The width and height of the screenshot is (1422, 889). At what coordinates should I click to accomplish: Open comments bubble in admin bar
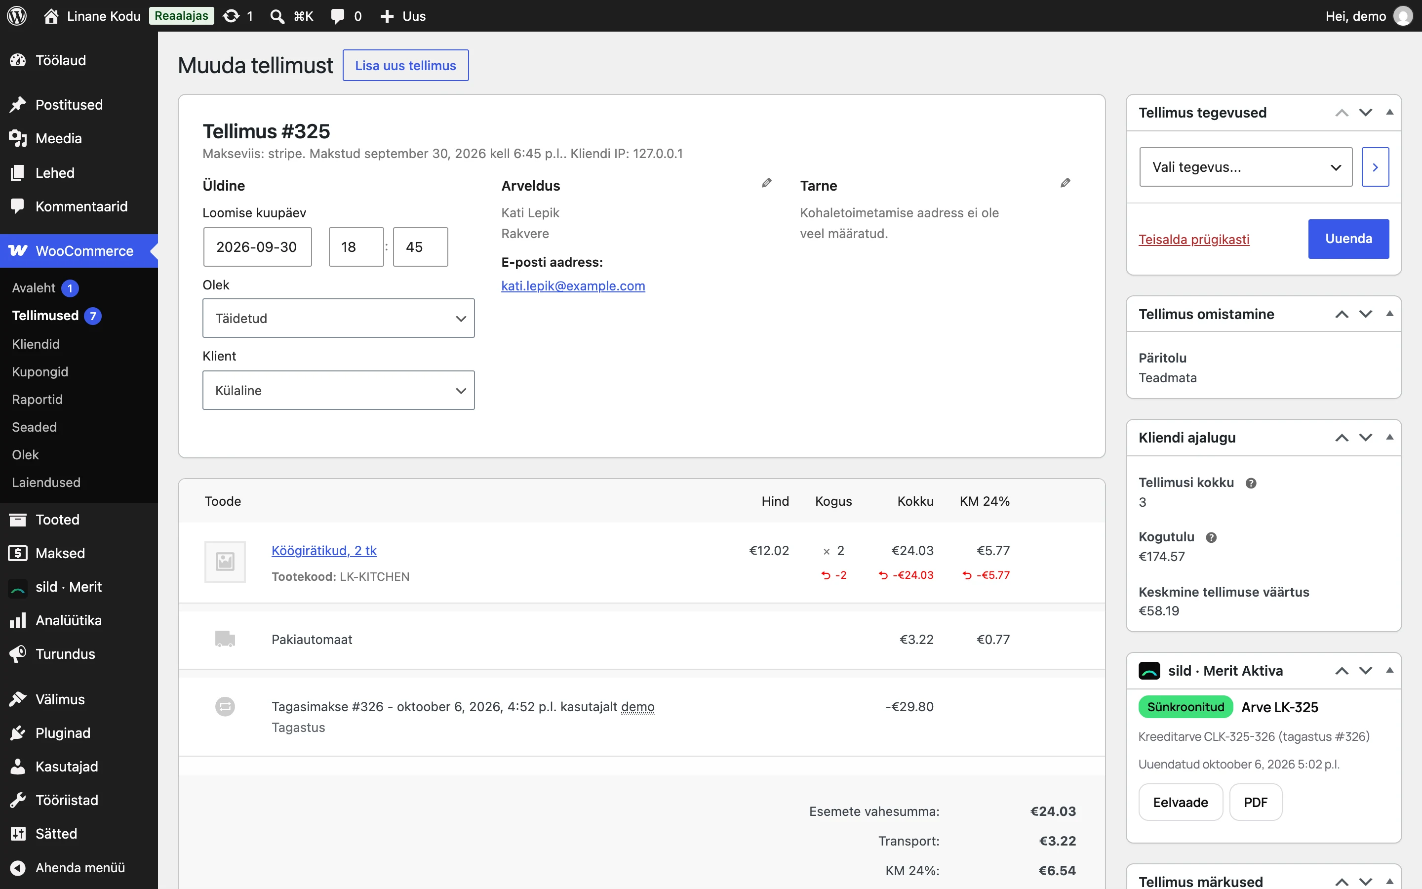click(x=346, y=16)
